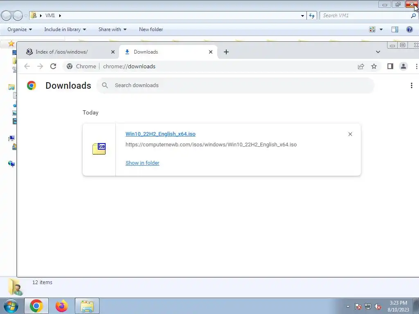The height and width of the screenshot is (314, 419).
Task: Open the tab search chevron
Action: tap(378, 52)
